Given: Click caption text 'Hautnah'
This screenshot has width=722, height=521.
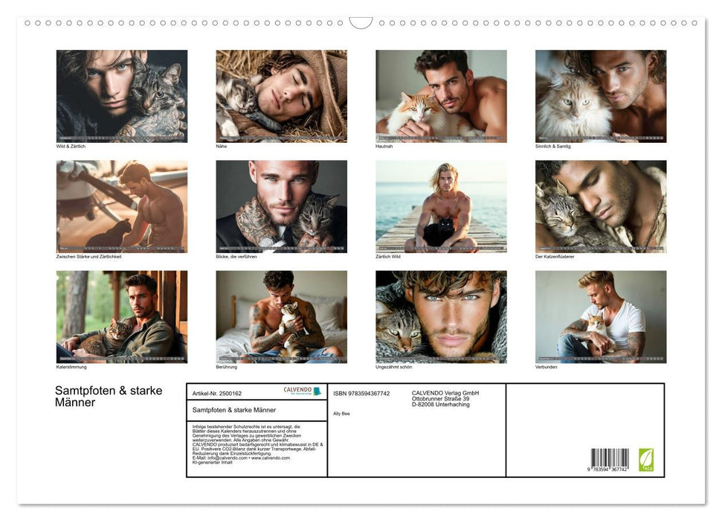Looking at the screenshot, I should point(384,146).
